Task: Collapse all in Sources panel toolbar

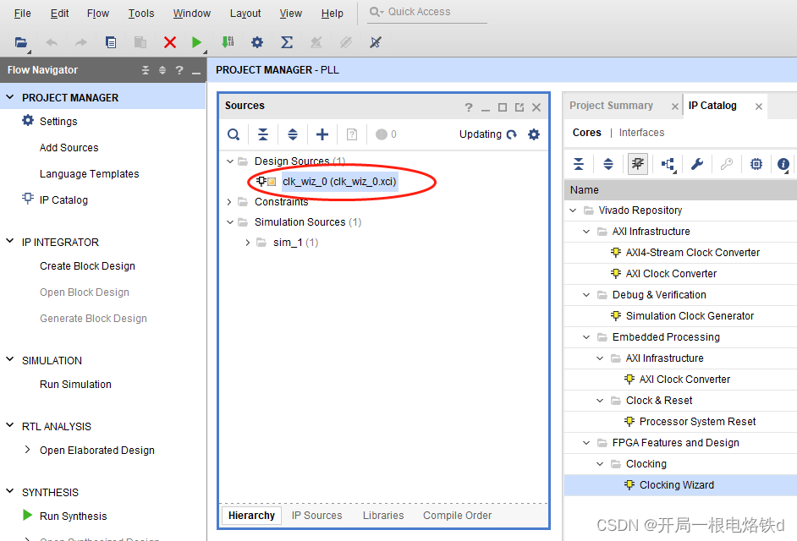Action: 263,134
